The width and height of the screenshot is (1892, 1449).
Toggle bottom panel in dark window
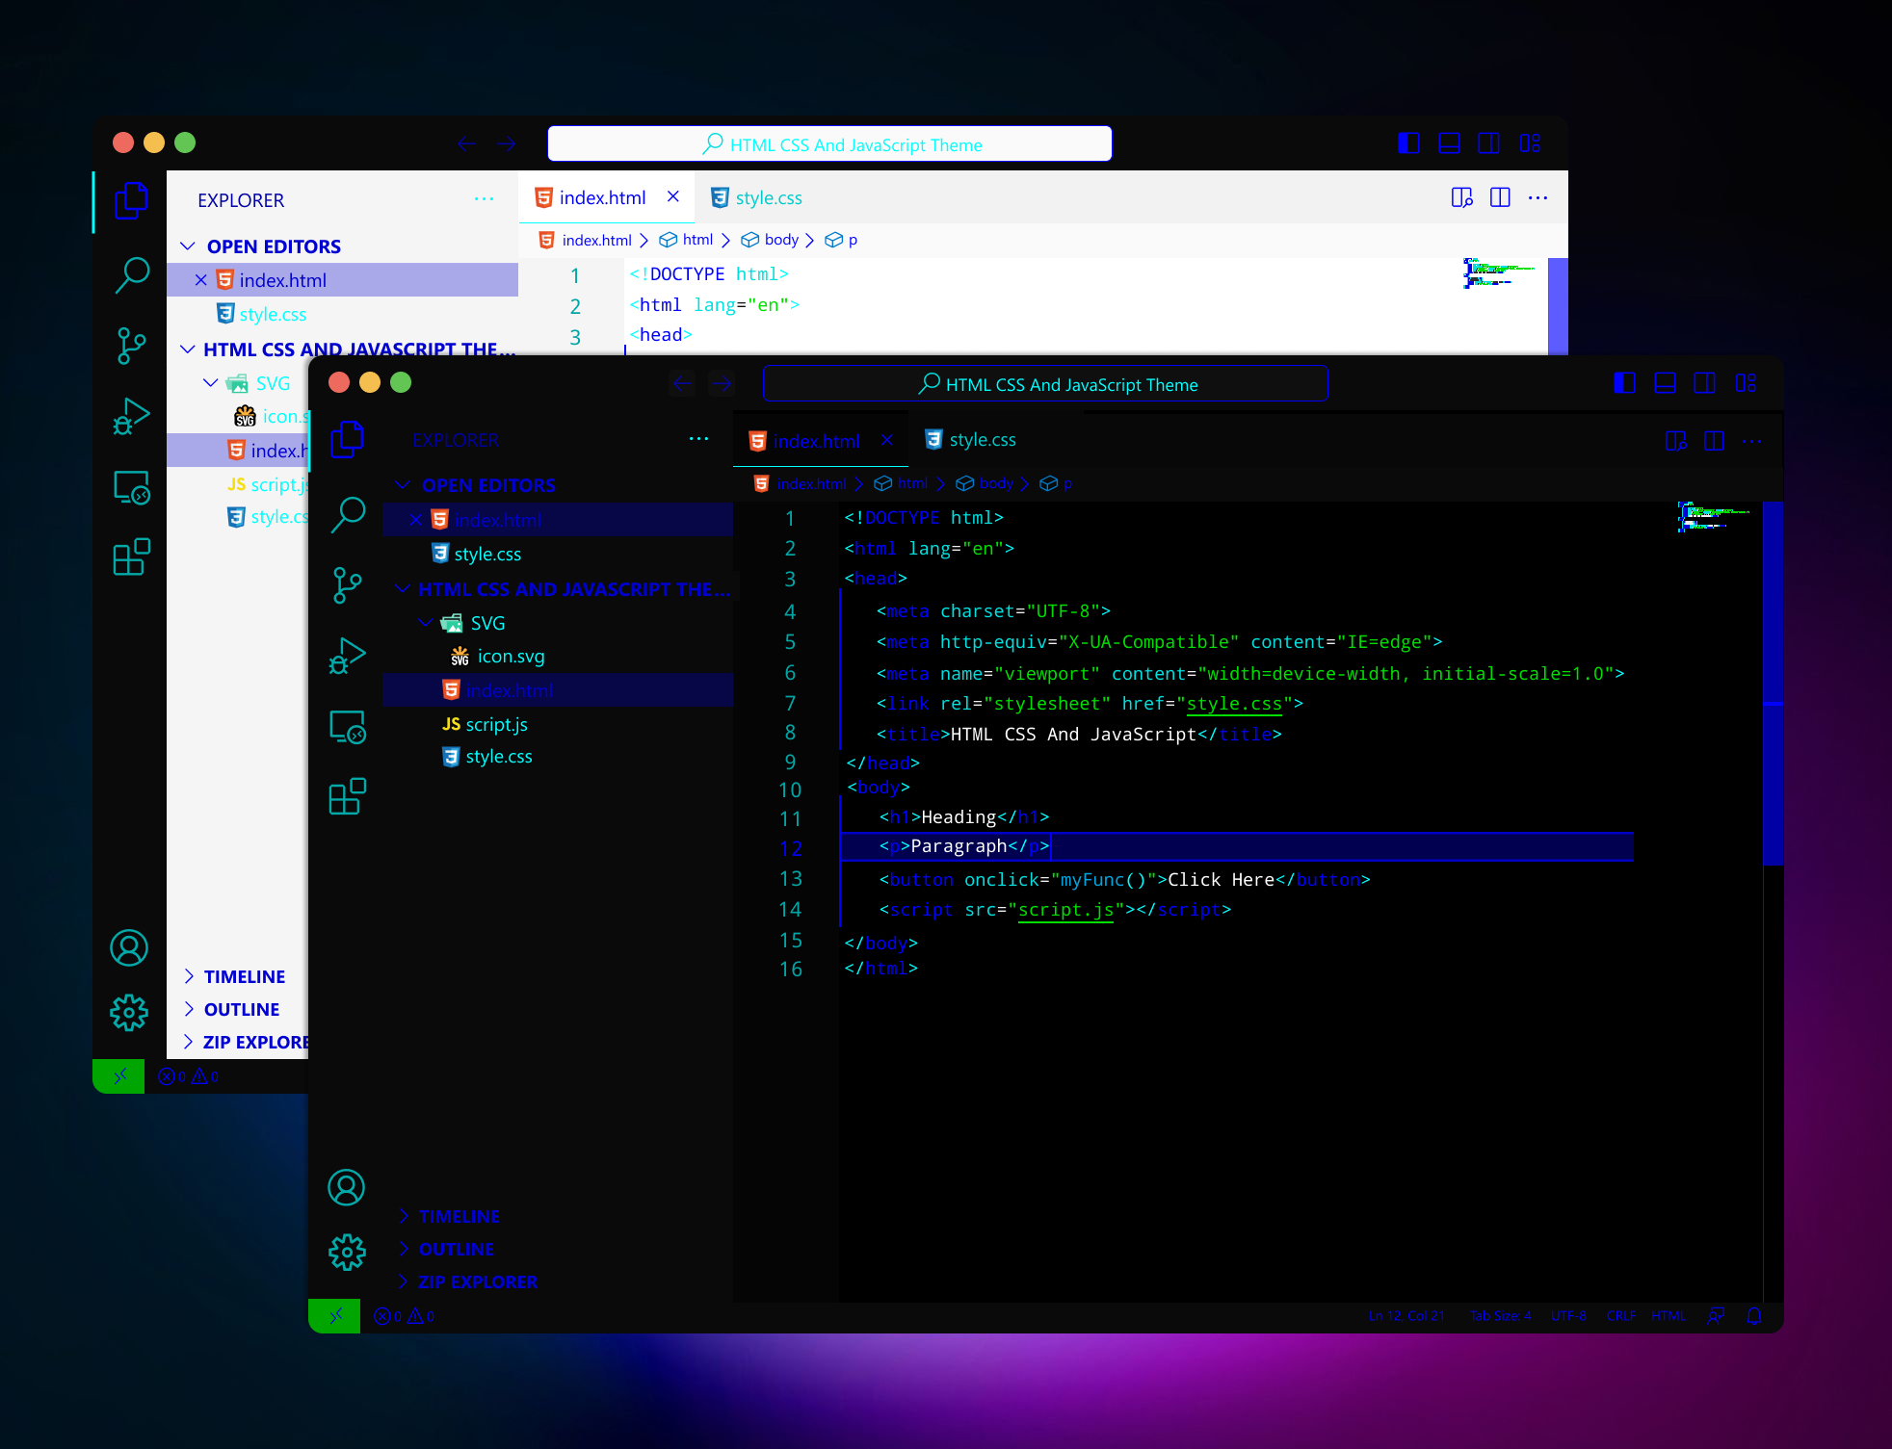[x=1665, y=383]
